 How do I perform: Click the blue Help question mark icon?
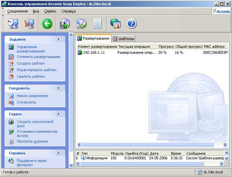click(x=132, y=24)
